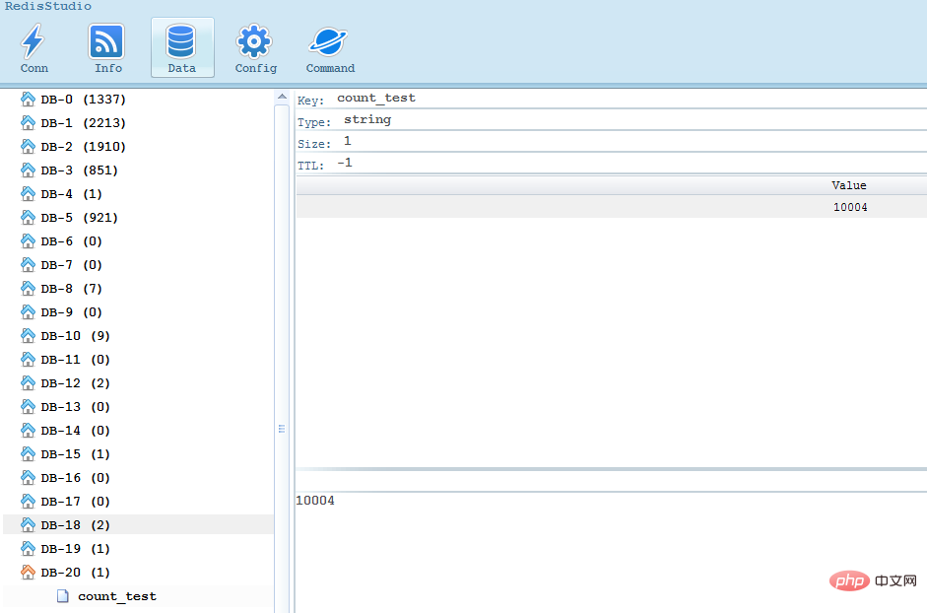The image size is (927, 613).
Task: Click the splitter collapse handle
Action: 282,429
